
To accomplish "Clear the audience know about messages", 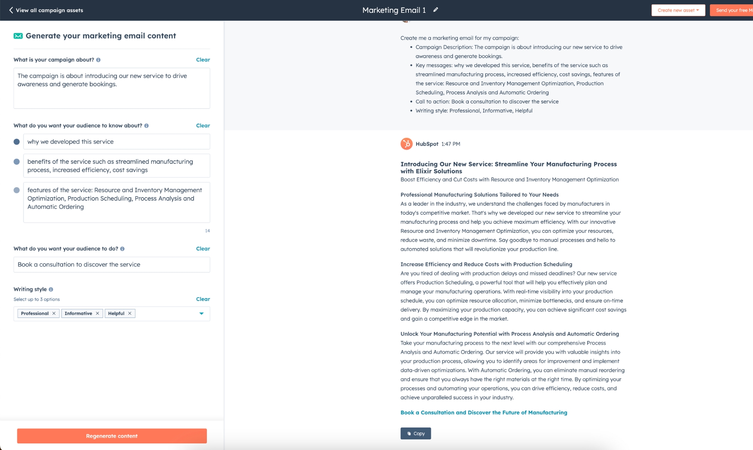I will point(203,125).
